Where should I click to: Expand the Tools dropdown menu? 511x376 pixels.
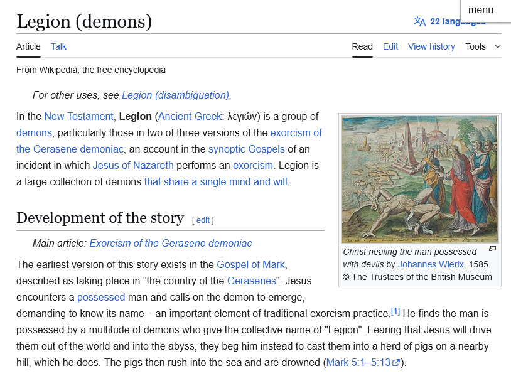(x=483, y=46)
